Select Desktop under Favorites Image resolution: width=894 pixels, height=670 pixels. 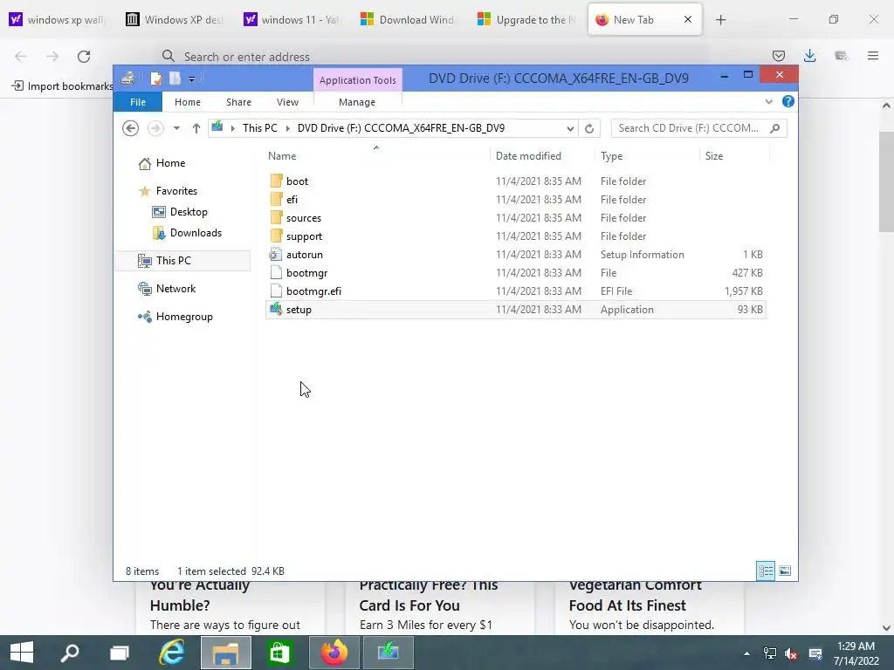(x=189, y=212)
